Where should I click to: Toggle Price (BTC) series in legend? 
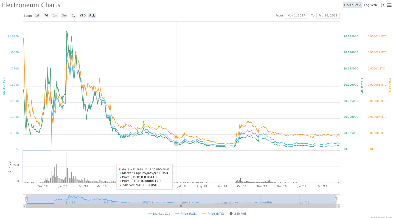coord(213,214)
